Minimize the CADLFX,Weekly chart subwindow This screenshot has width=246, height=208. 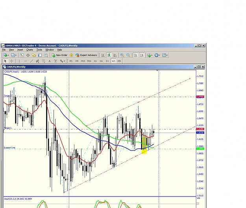195,67
